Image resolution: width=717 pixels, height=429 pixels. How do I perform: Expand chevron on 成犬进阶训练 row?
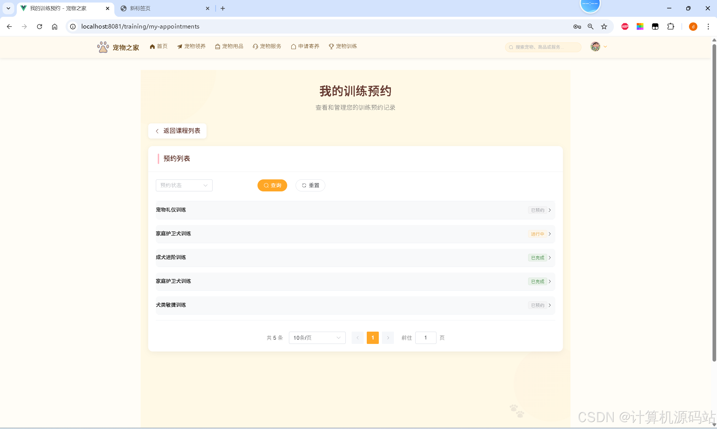(550, 257)
